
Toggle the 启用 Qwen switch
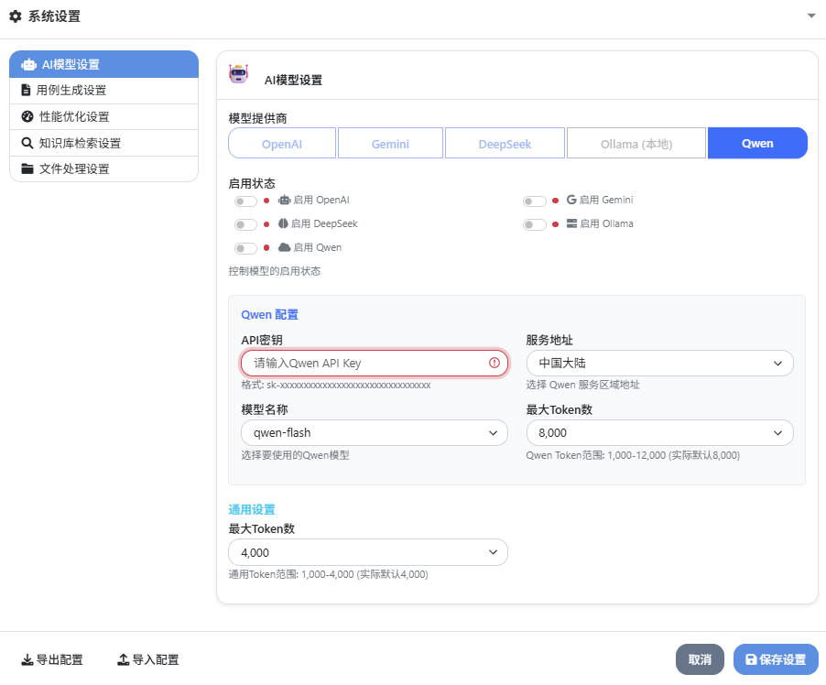pyautogui.click(x=245, y=248)
